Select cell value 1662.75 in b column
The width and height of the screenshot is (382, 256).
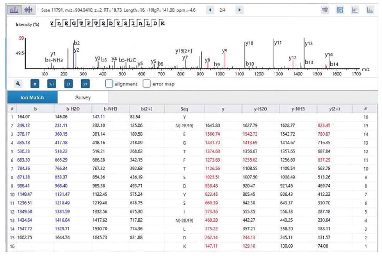point(25,237)
